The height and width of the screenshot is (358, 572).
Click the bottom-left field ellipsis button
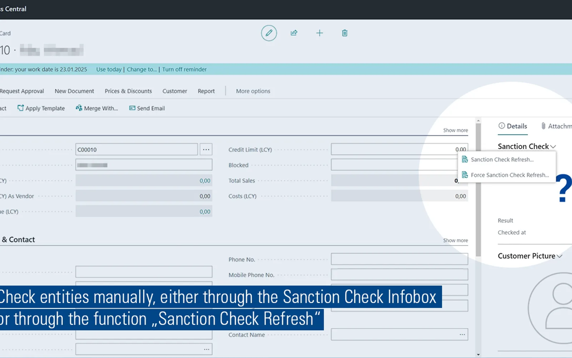pyautogui.click(x=207, y=349)
